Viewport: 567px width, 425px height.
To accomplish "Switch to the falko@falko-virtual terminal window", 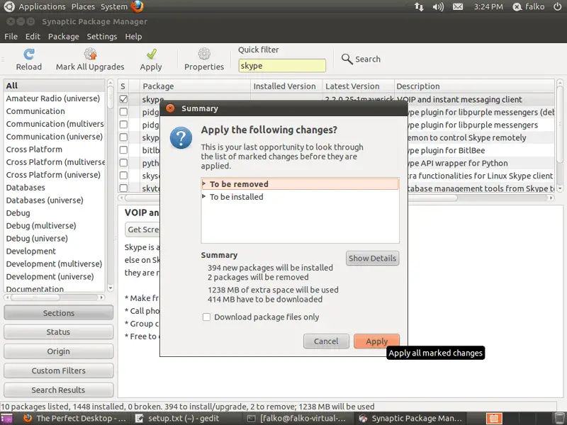I will click(296, 419).
